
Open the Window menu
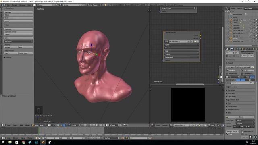[22, 5]
